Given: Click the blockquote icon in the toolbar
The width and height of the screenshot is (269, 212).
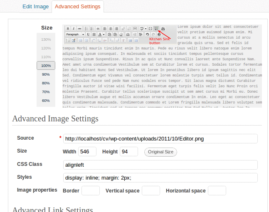Looking at the screenshot, I should click(x=98, y=28).
